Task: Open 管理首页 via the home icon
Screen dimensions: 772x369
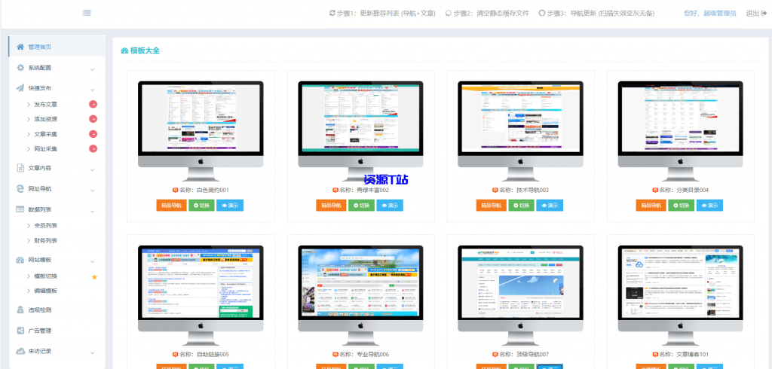Action: [x=20, y=47]
